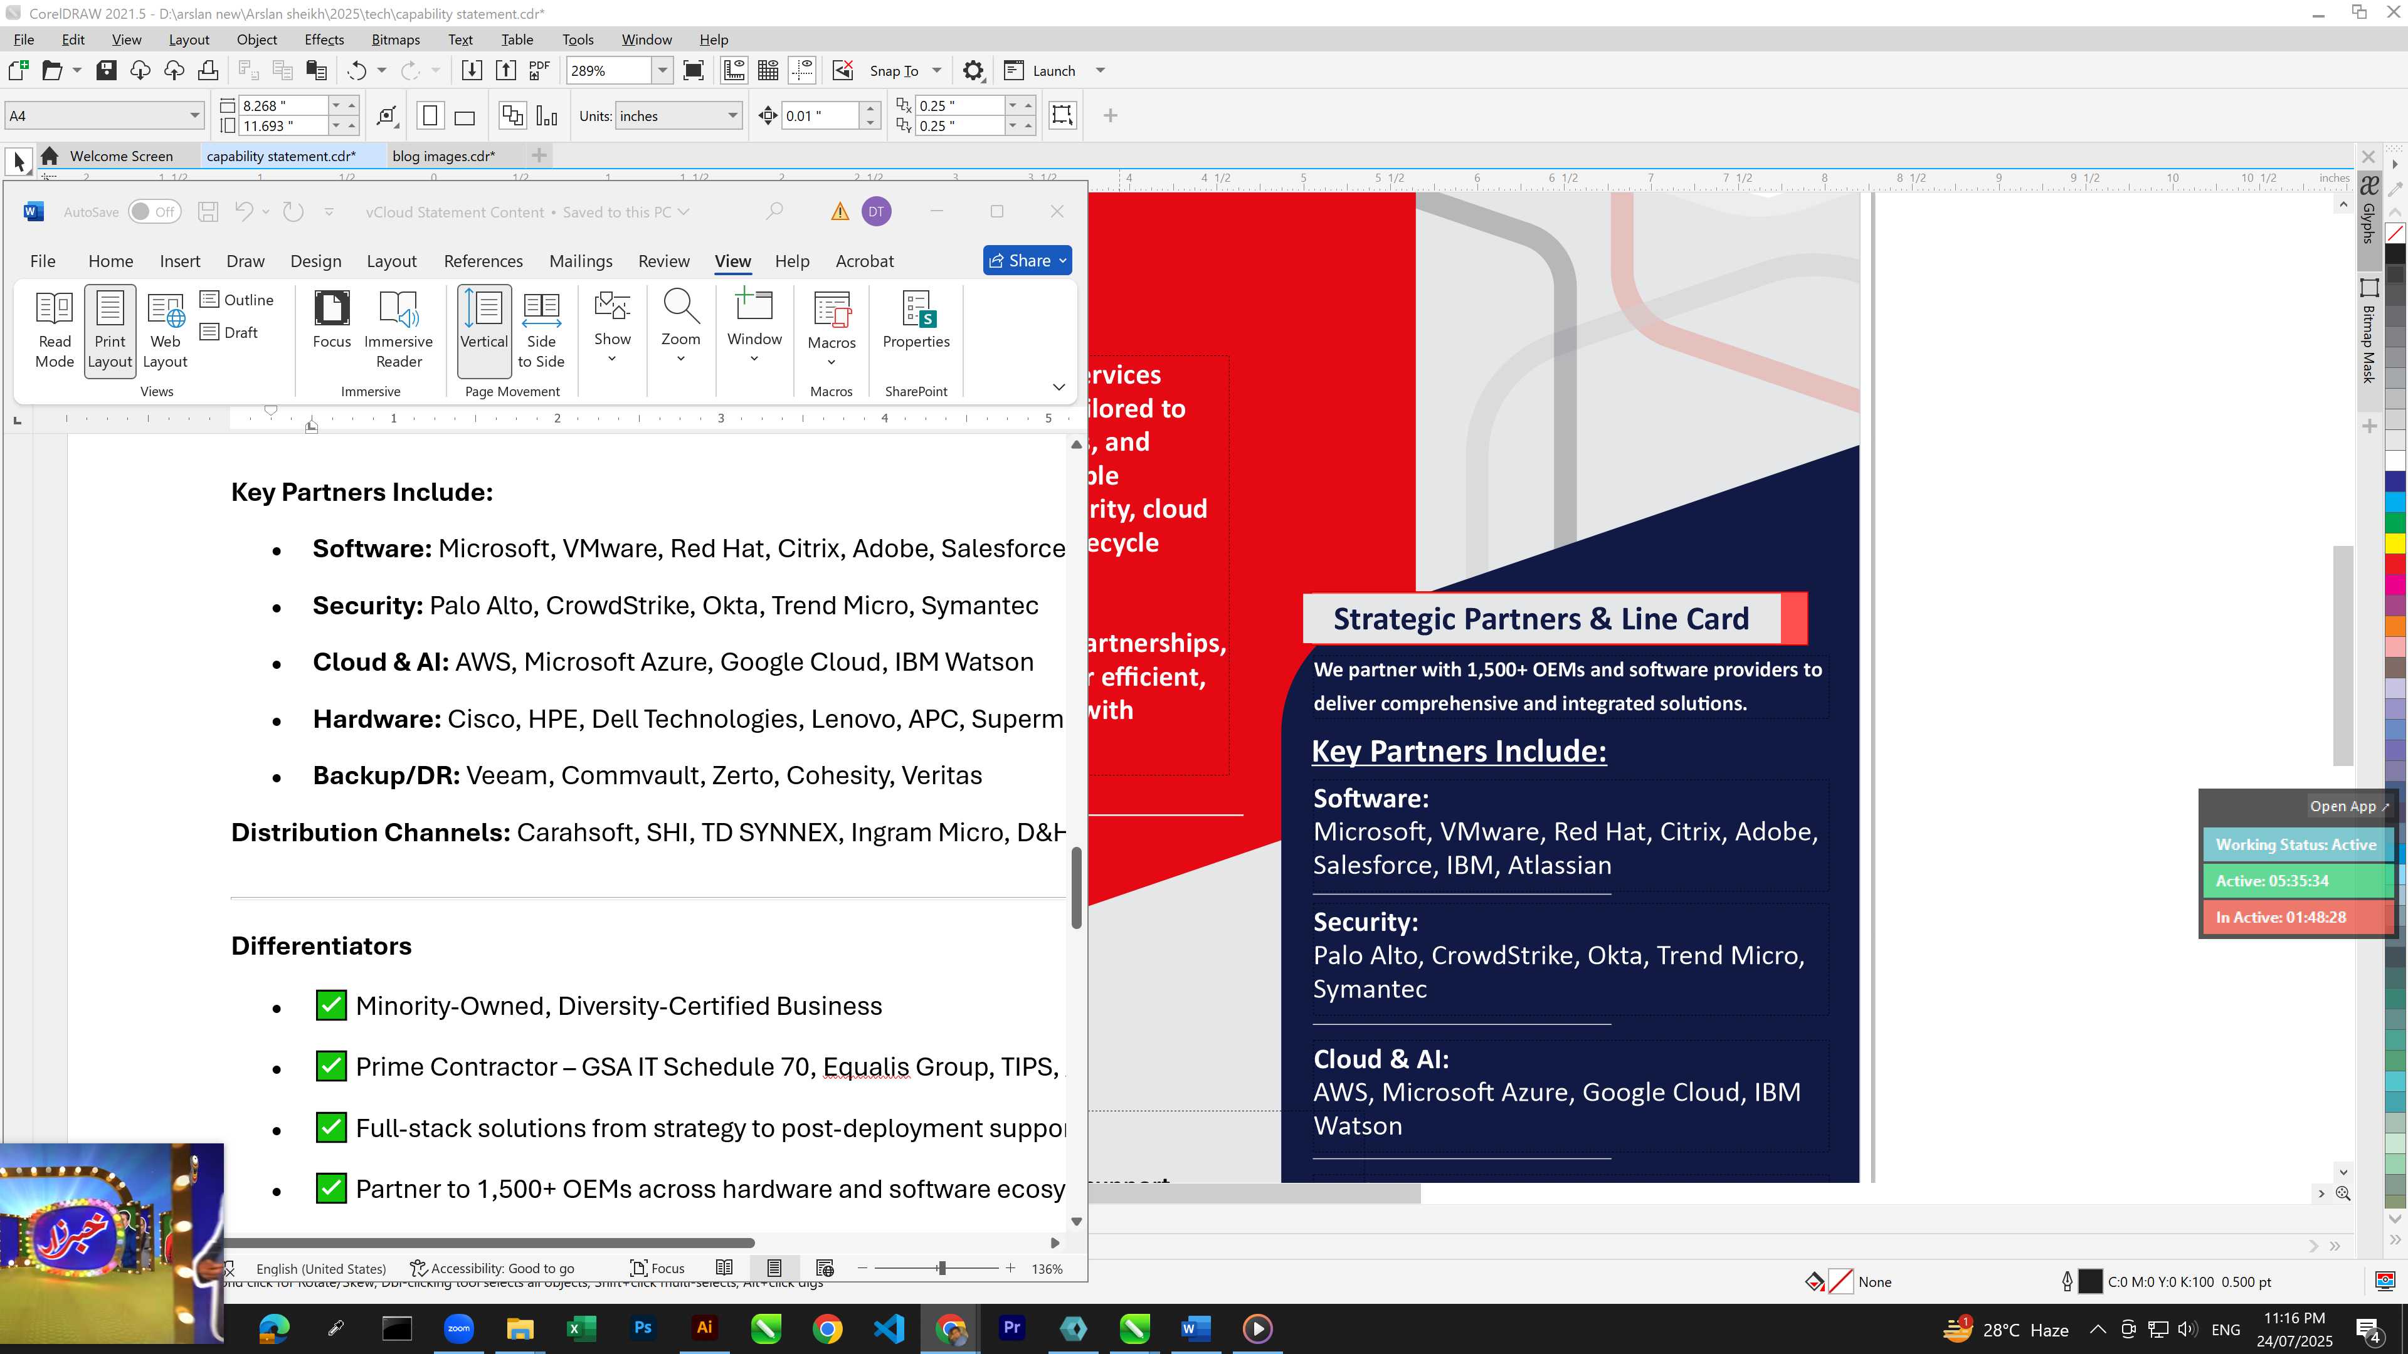The image size is (2408, 1354).
Task: Expand the Launch dropdown arrow
Action: 1101,70
